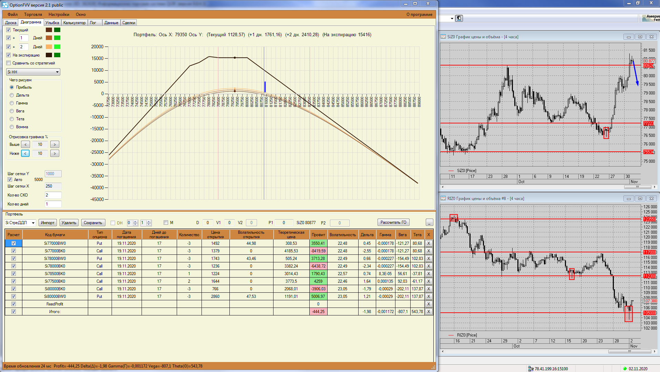This screenshot has height=372, width=660.
Task: Remove the Si80000BW0 Put row with X
Action: pyautogui.click(x=429, y=296)
